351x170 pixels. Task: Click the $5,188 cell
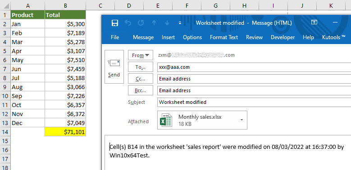[x=65, y=78]
